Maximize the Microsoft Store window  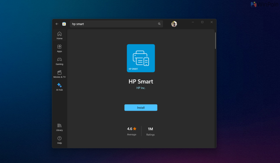click(x=202, y=22)
